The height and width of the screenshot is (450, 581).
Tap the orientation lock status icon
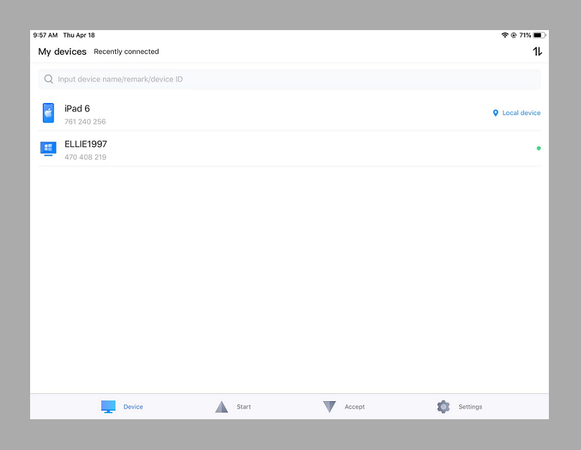point(513,35)
